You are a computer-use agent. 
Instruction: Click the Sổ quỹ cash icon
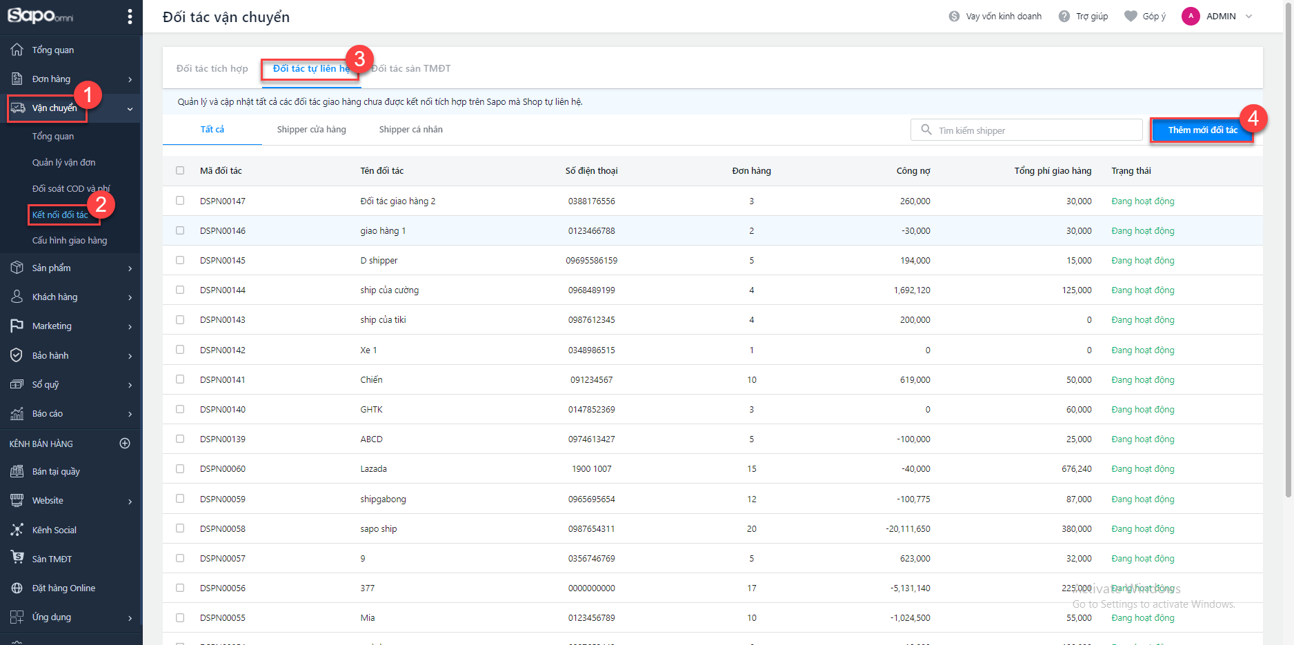click(x=17, y=384)
